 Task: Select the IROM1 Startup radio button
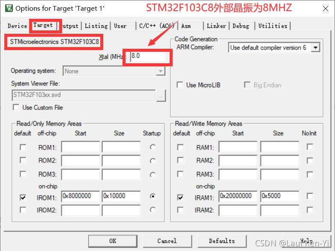(153, 196)
